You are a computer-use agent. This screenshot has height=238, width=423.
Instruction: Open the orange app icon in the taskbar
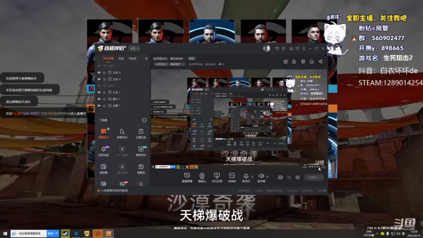click(108, 233)
